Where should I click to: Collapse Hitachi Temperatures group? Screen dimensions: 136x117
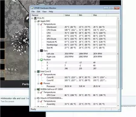[x=38, y=101]
